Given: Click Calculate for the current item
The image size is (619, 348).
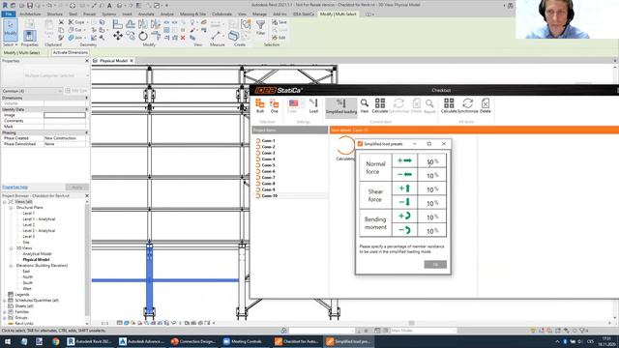Looking at the screenshot, I should (x=380, y=105).
